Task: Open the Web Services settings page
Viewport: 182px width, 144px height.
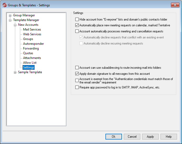Action: [x=32, y=34]
